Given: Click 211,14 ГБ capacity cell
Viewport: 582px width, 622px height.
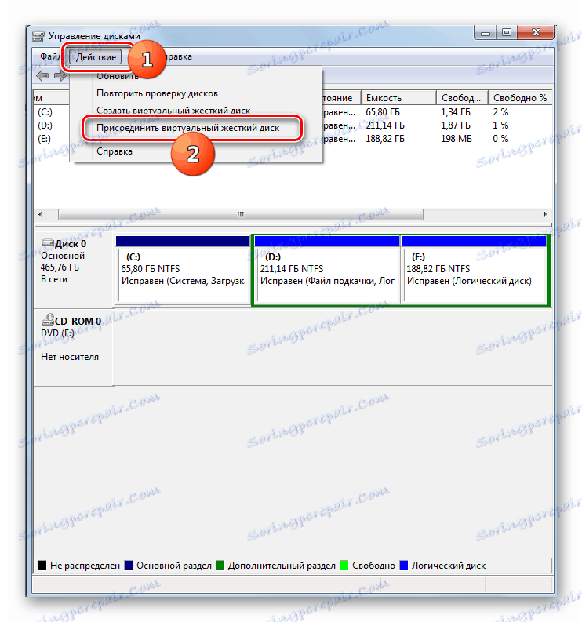Looking at the screenshot, I should (385, 125).
